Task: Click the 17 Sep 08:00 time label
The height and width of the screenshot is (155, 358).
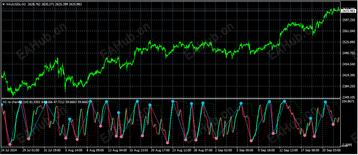Action: (310, 150)
